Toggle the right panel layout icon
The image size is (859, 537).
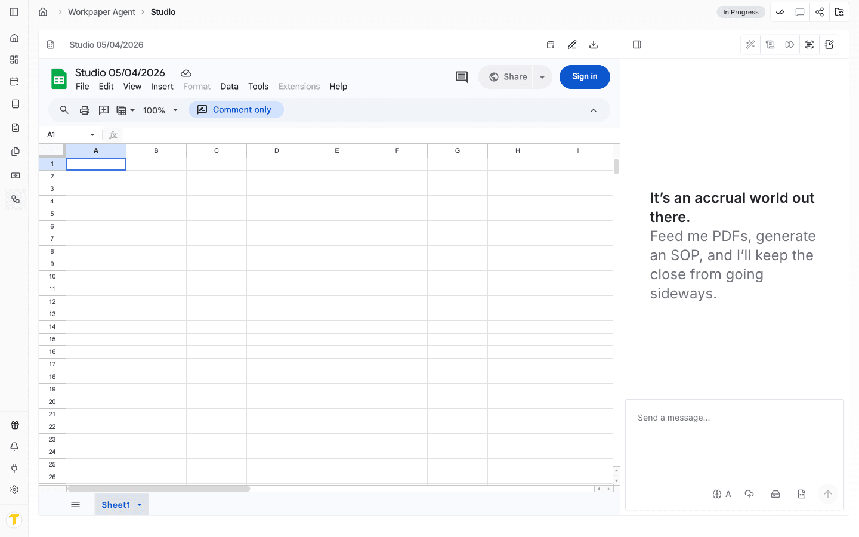[637, 45]
